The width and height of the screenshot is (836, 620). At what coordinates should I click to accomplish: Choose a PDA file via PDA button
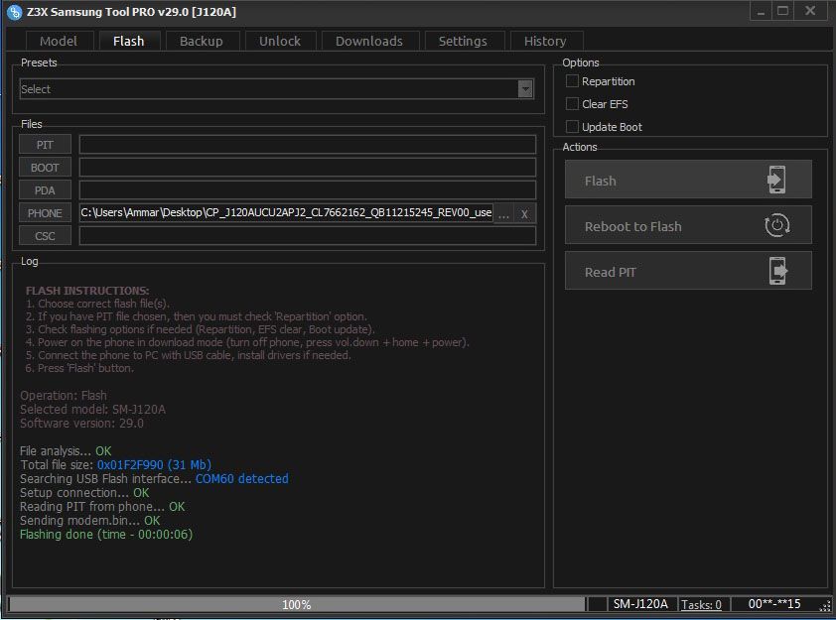click(x=45, y=190)
